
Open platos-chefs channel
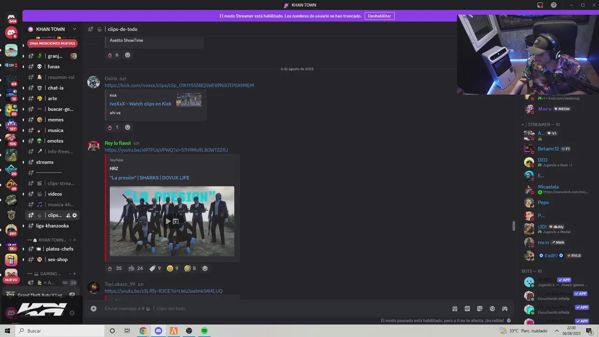coord(51,249)
